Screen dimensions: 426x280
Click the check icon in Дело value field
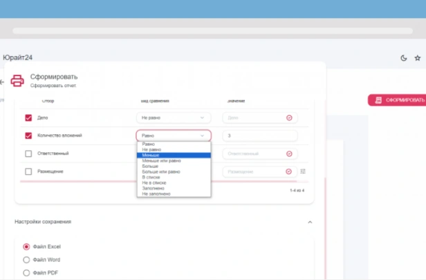pos(289,118)
